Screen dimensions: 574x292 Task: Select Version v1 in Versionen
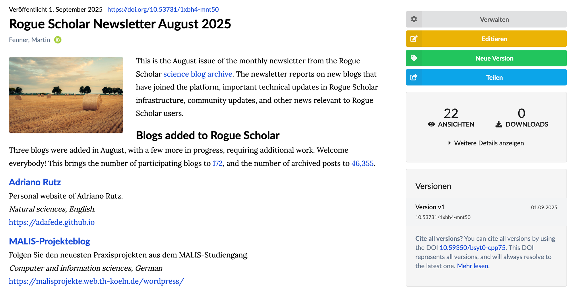[430, 207]
